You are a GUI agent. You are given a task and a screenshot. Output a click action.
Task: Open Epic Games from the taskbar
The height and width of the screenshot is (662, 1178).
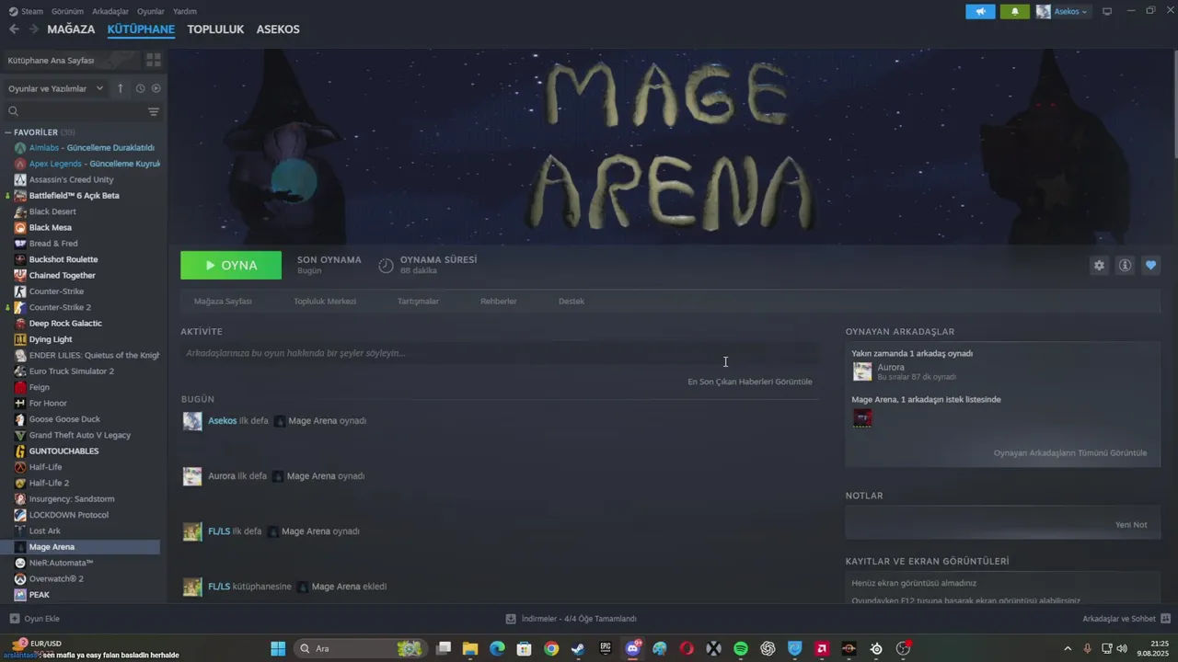coord(606,648)
